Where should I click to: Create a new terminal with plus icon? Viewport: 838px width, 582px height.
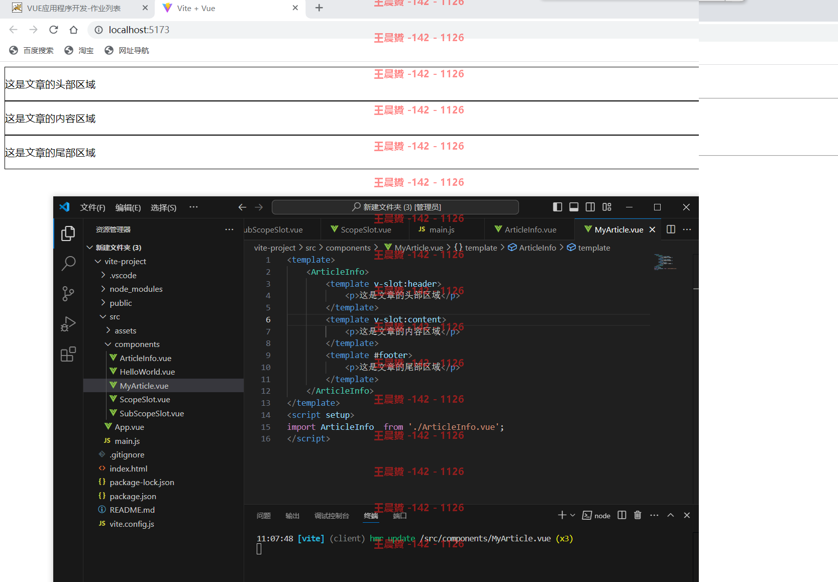562,515
